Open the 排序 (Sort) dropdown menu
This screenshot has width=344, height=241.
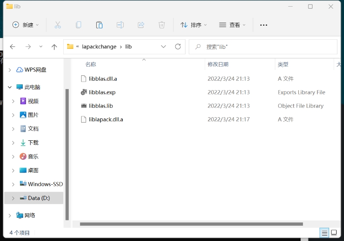tap(194, 25)
